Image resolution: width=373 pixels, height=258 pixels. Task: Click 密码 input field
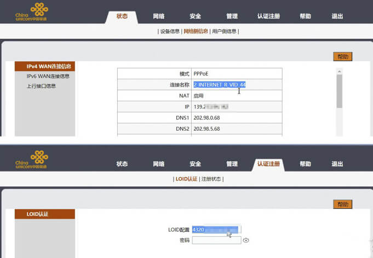(216, 240)
